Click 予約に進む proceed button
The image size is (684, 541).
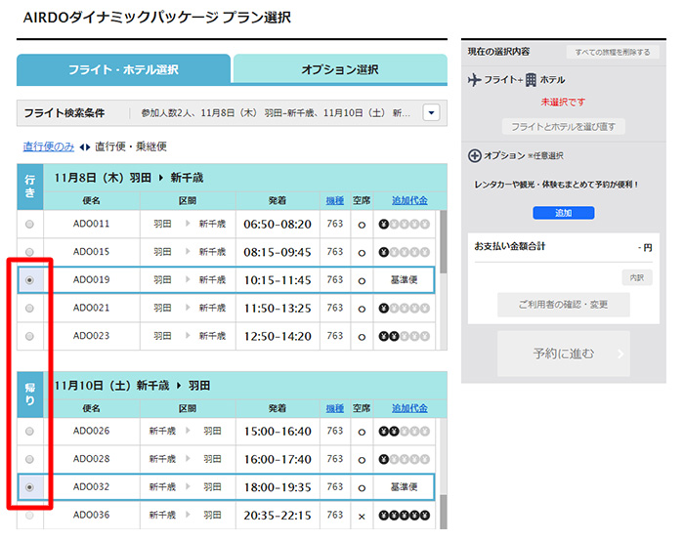[563, 354]
